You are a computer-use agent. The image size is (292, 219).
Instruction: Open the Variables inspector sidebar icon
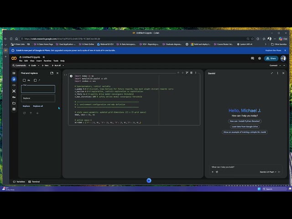pos(14,91)
